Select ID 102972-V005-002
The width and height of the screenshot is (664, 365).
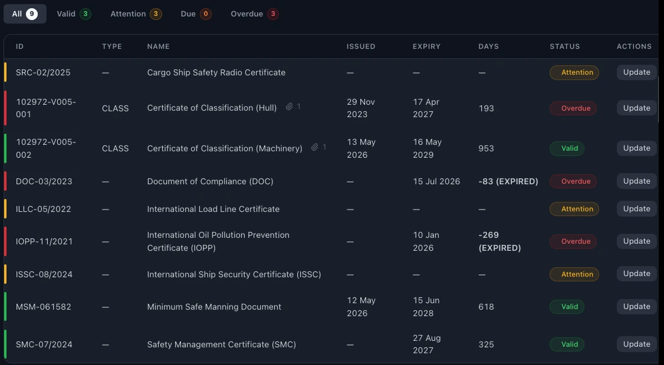click(x=46, y=148)
